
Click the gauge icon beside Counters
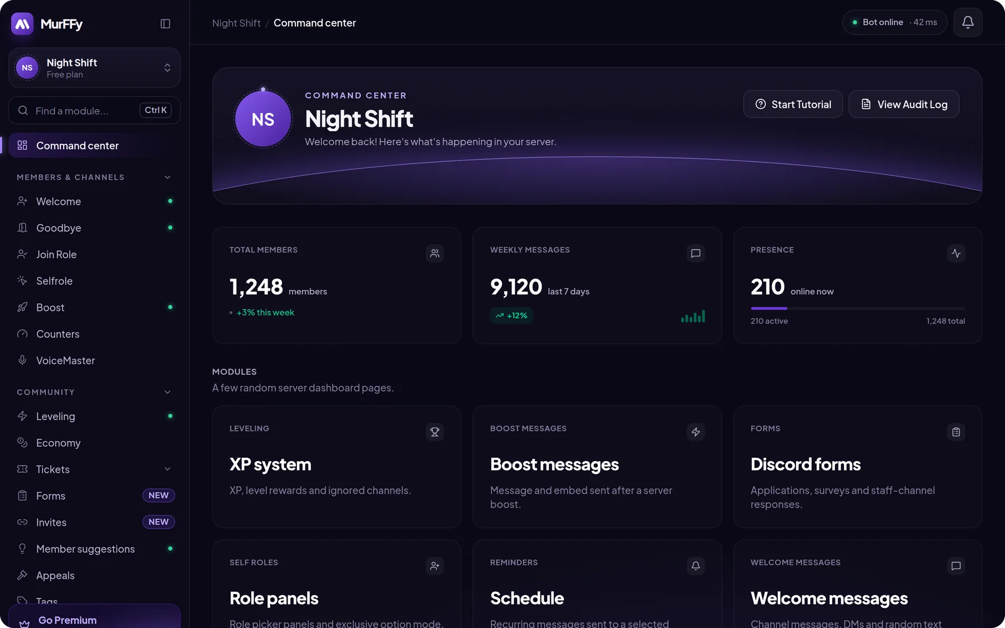click(22, 334)
